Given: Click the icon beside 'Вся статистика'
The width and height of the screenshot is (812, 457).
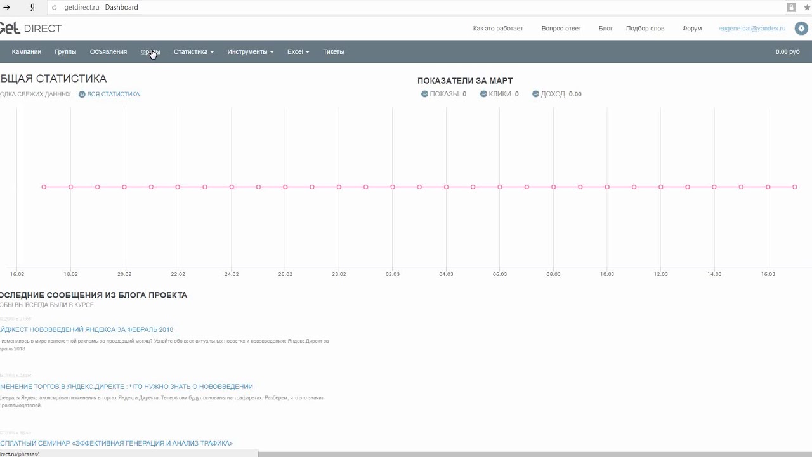Looking at the screenshot, I should click(82, 94).
